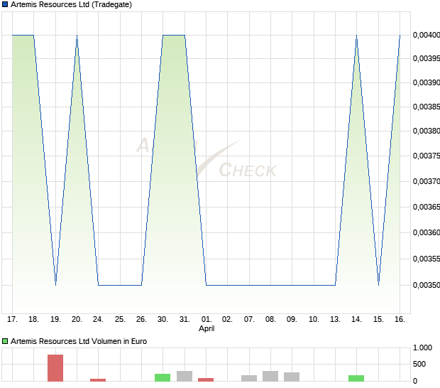The width and height of the screenshot is (440, 388).
Task: Click the 10. date label on x-axis
Action: pyautogui.click(x=314, y=319)
